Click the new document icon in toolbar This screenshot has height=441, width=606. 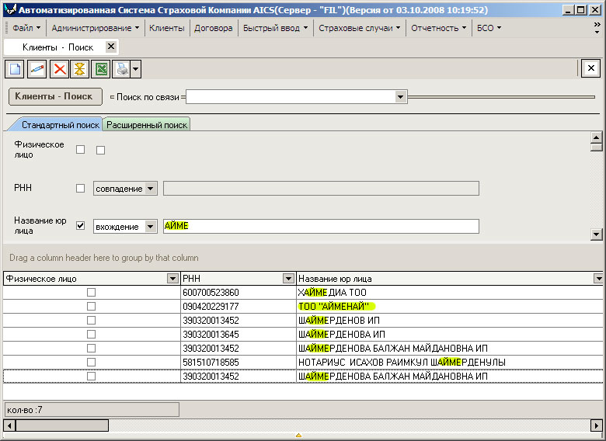click(x=15, y=69)
